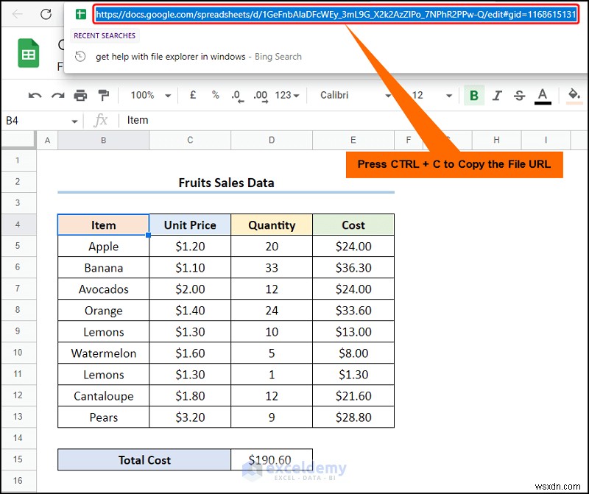
Task: Activate the paint format tool
Action: click(x=103, y=96)
